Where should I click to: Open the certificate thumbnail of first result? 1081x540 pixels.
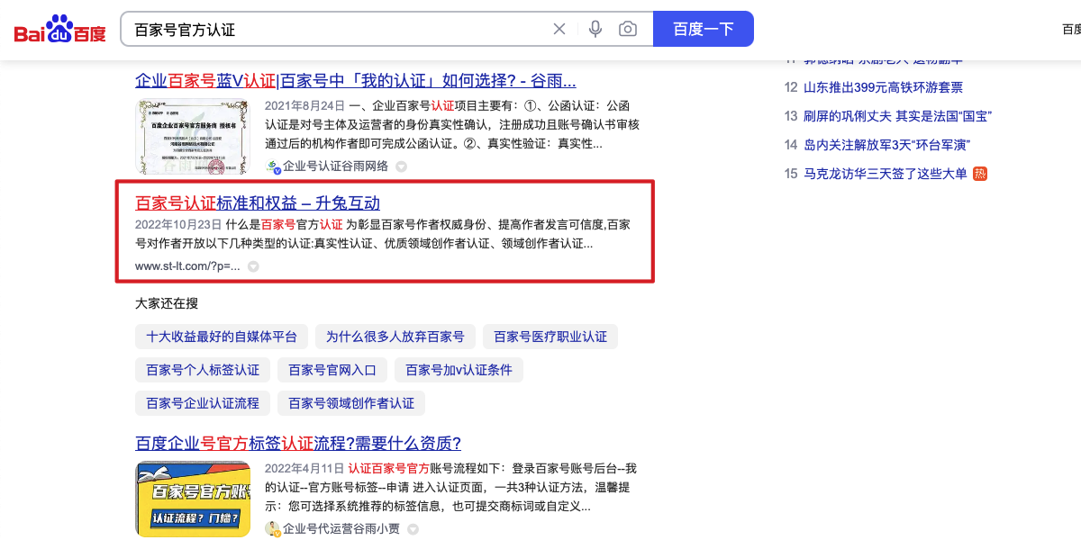[193, 137]
